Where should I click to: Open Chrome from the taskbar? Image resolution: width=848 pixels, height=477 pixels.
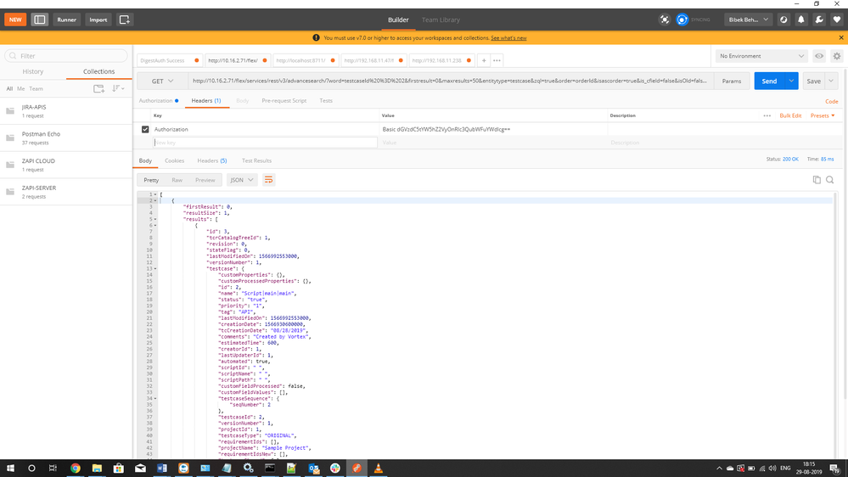pyautogui.click(x=76, y=468)
